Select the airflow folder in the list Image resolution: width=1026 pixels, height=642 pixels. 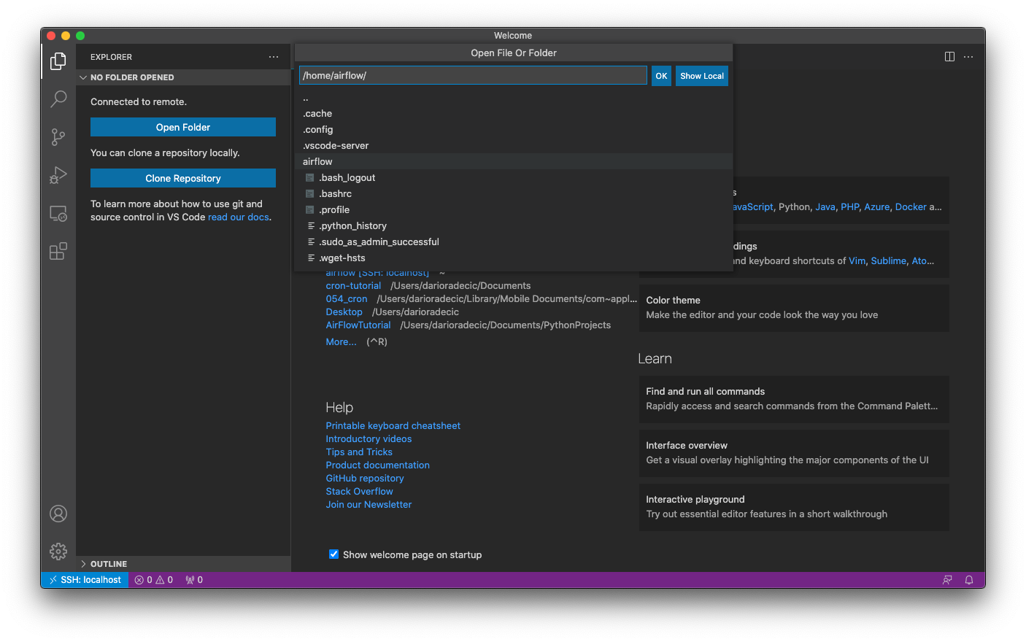click(317, 162)
